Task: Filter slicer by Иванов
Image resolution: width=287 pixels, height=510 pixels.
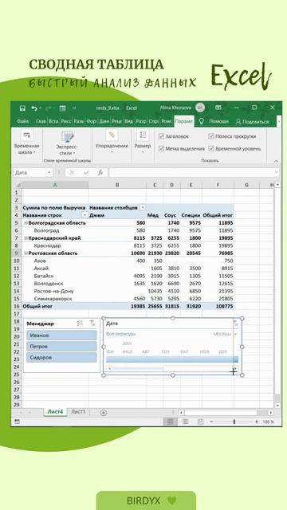Action: click(x=61, y=335)
